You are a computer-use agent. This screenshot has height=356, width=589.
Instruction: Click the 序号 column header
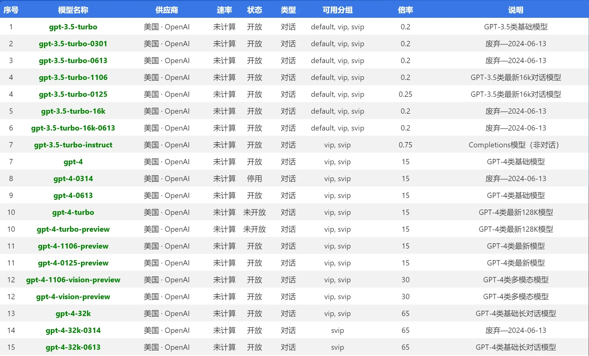pyautogui.click(x=11, y=10)
